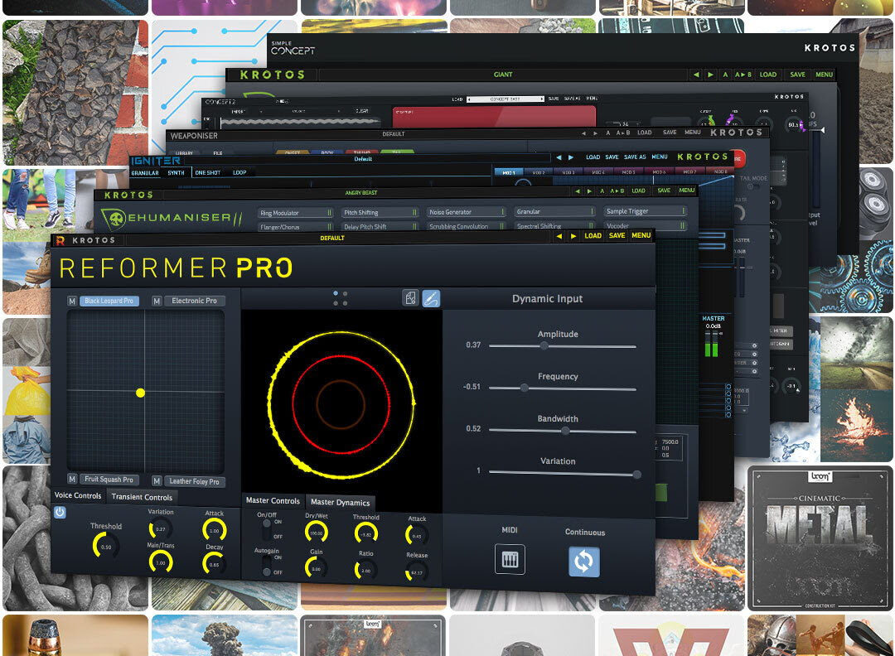
Task: Select the sample library view icon
Action: 410,297
